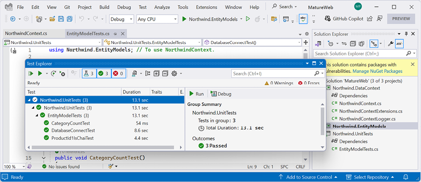Click the PREVIEW button
Screen dimensions: 421x182
coord(401,19)
